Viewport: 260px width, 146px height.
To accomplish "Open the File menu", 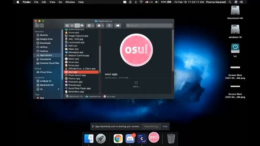I will [36, 2].
